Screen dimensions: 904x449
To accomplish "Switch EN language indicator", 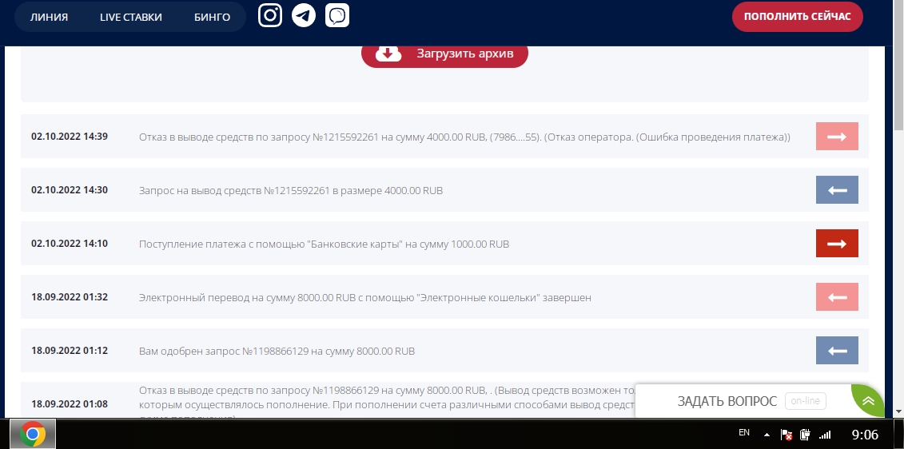I will [743, 432].
